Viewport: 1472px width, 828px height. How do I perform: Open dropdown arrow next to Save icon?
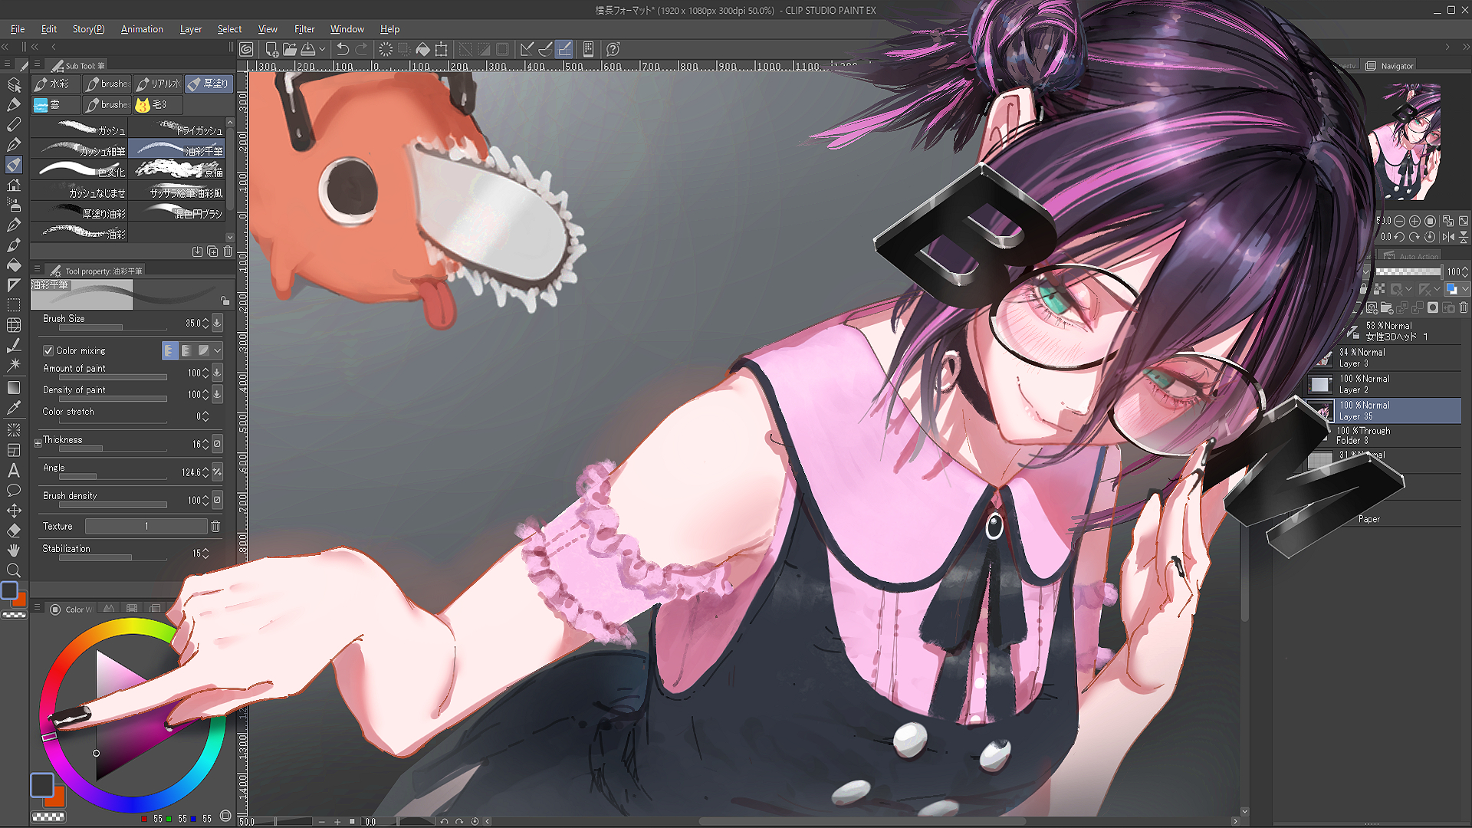322,49
